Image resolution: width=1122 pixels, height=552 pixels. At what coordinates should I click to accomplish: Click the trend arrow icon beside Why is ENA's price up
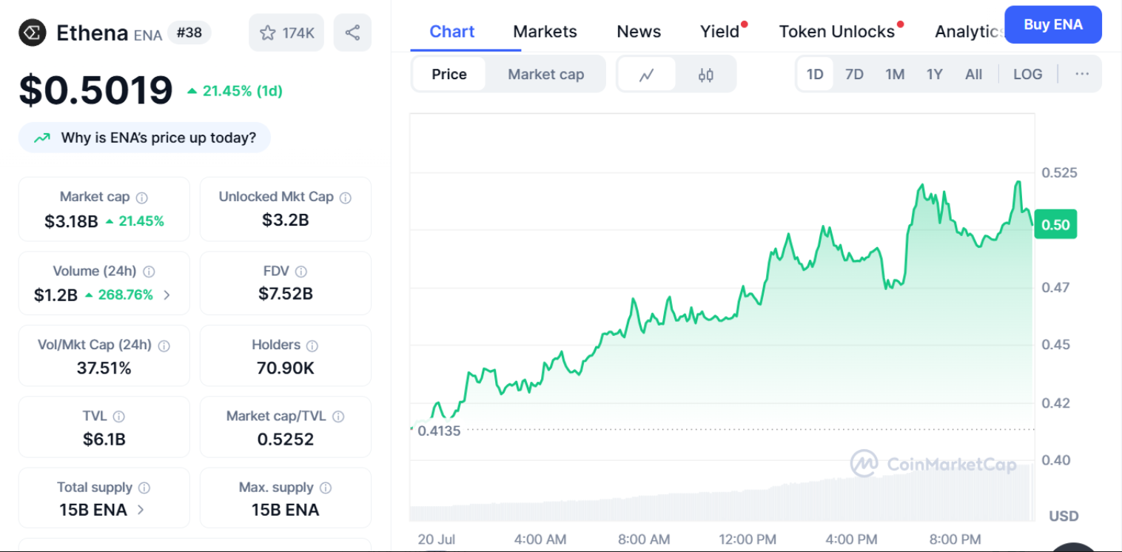[x=42, y=138]
